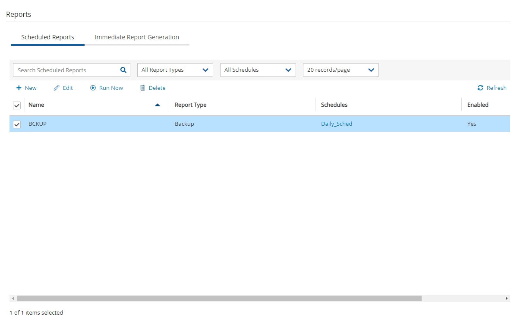Uncheck the BCKUP row checkbox
The width and height of the screenshot is (517, 325).
coord(17,124)
